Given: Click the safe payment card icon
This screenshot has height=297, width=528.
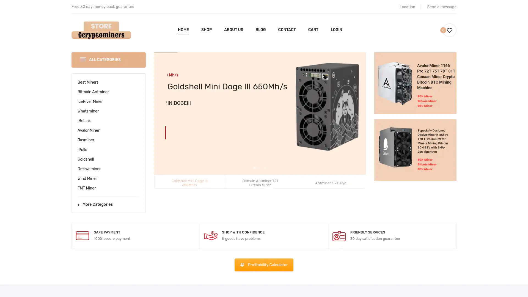Looking at the screenshot, I should (x=82, y=236).
